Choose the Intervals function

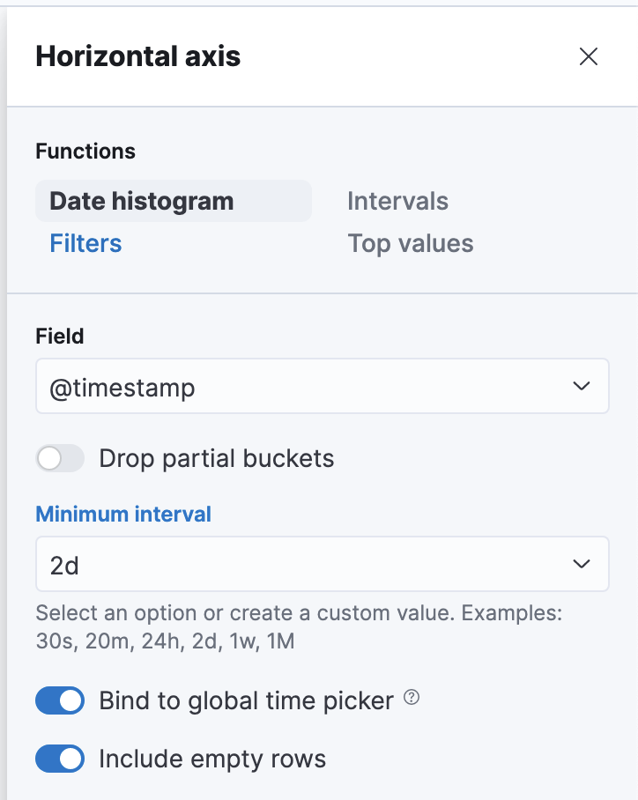[397, 201]
